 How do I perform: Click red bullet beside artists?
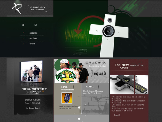coord(23,44)
